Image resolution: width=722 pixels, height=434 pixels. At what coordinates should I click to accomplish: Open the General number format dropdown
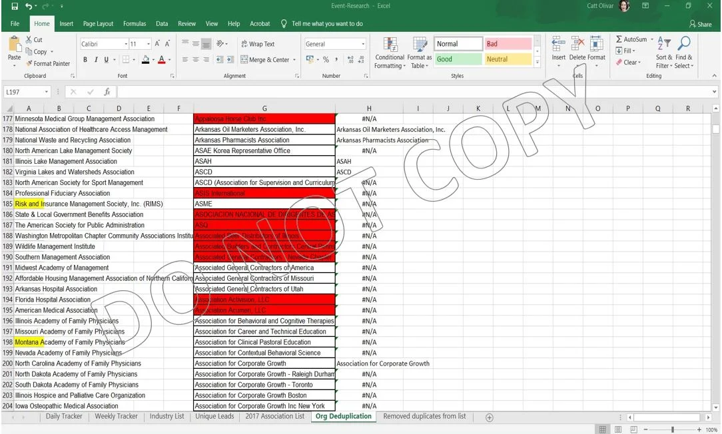pos(363,44)
